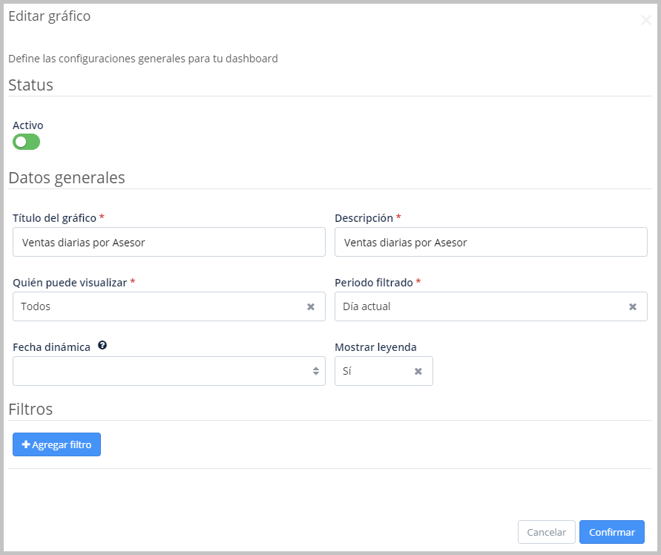Screen dimensions: 661x555
Task: Clear the Sí value in Mostrar leyenda
Action: click(418, 371)
